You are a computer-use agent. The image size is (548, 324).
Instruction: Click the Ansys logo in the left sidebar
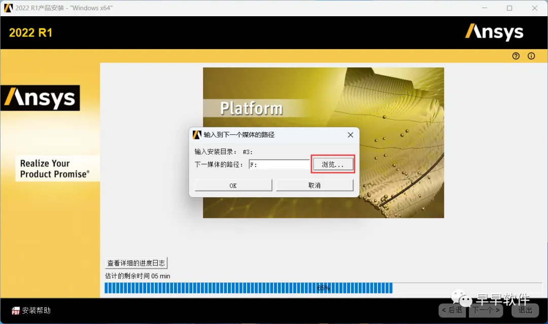(40, 98)
